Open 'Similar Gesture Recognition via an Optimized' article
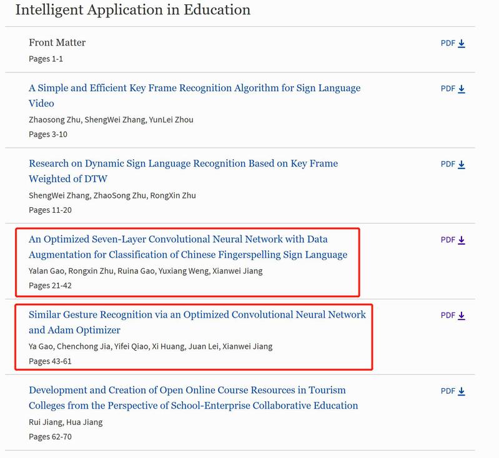The image size is (499, 458). [x=197, y=315]
